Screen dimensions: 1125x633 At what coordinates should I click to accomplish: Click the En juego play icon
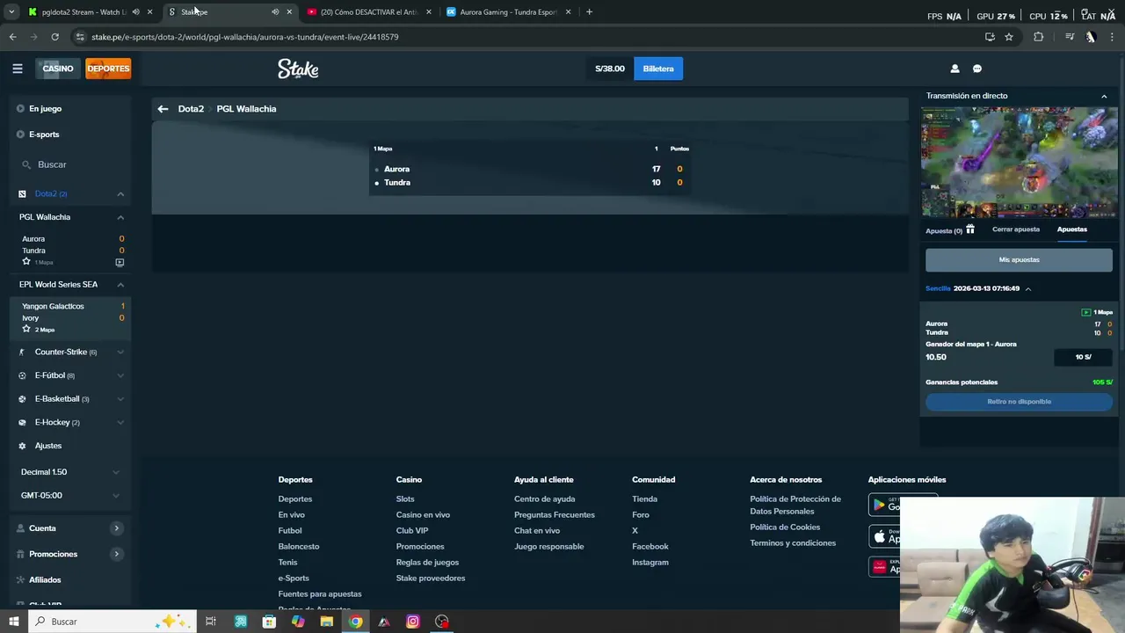click(20, 109)
